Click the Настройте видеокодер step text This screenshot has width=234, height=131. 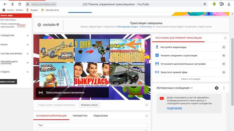pos(173,47)
